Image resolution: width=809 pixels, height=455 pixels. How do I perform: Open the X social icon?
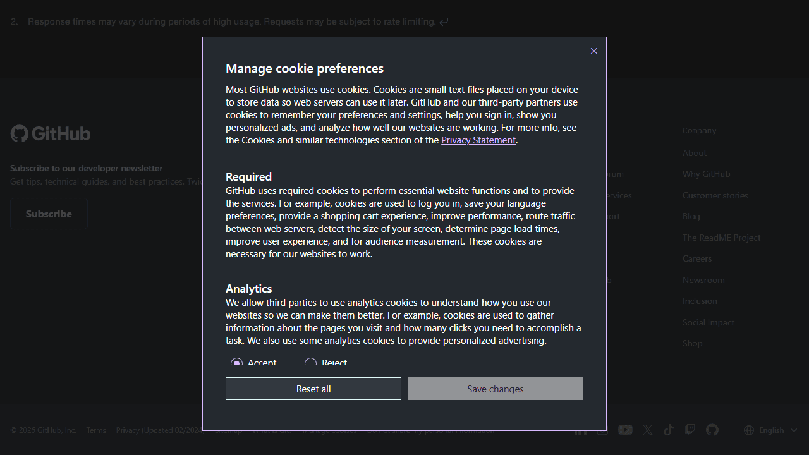coord(648,430)
